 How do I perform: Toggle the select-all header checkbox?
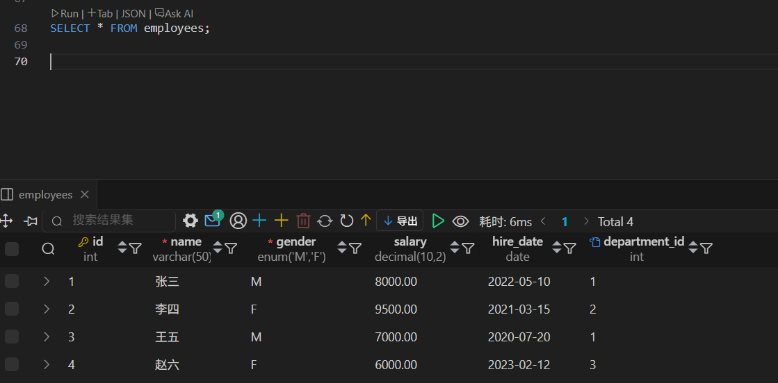click(11, 248)
